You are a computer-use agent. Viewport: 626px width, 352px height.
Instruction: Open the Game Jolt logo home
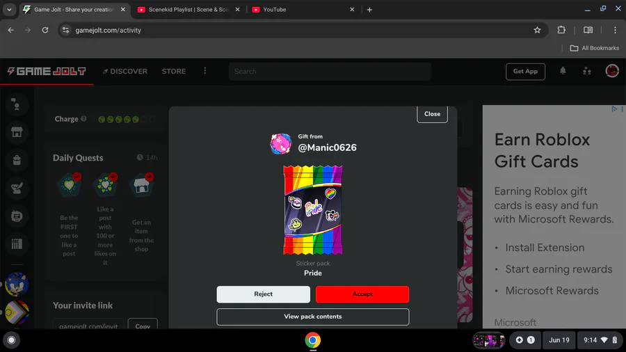pos(47,72)
